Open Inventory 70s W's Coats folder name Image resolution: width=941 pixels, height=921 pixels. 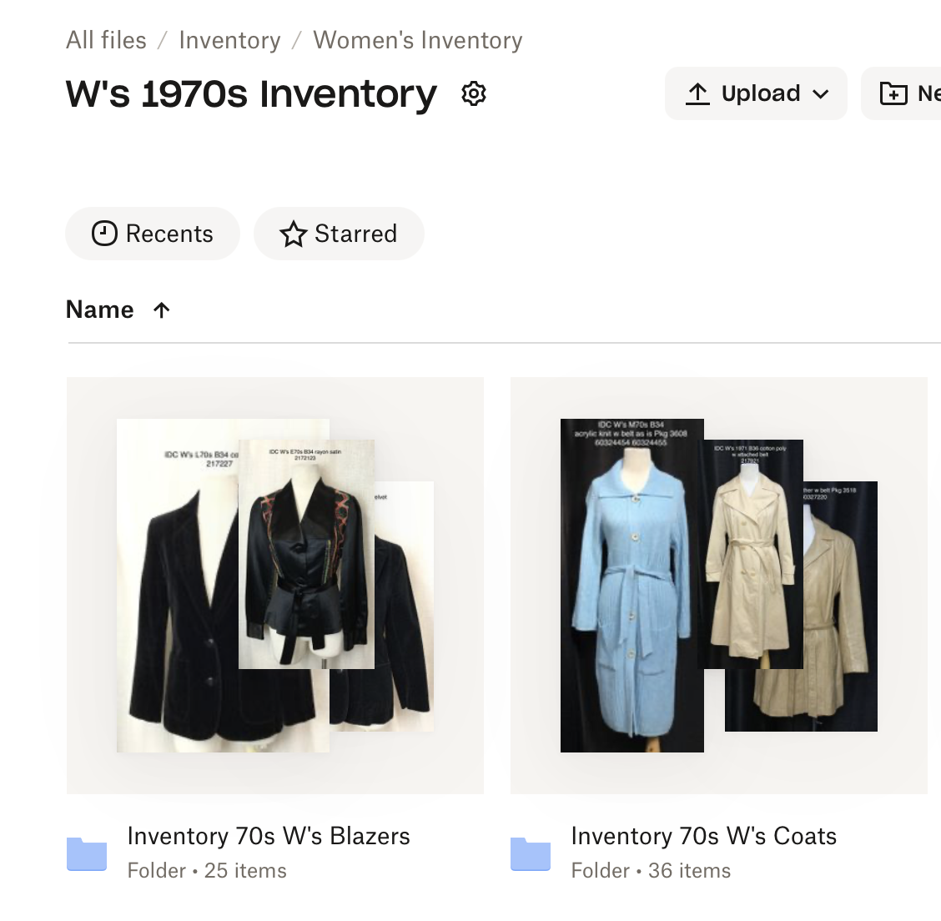tap(703, 836)
